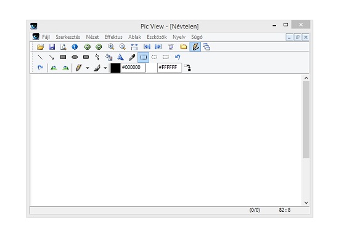Viewport: 339px width, 237px height.
Task: Click the open file folder icon
Action: [x=41, y=47]
